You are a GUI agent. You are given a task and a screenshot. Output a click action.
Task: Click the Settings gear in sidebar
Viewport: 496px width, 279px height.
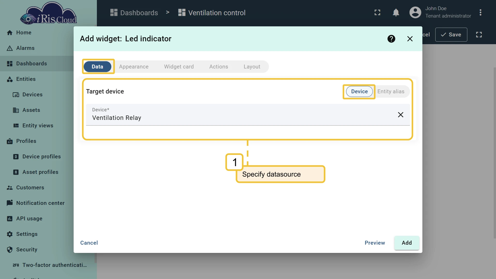coord(10,234)
